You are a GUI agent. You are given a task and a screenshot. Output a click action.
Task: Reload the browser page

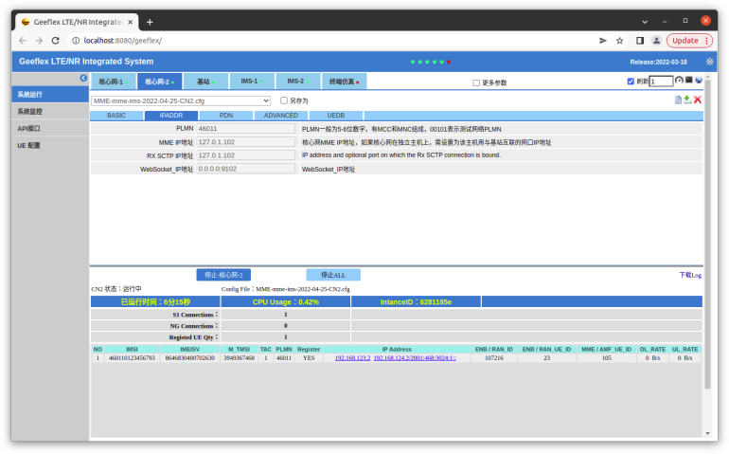point(55,41)
